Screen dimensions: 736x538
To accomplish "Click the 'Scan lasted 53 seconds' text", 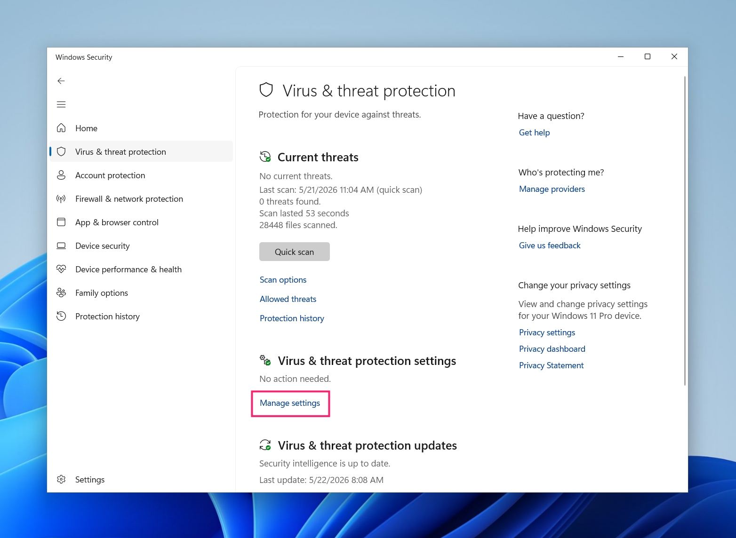I will [x=304, y=214].
